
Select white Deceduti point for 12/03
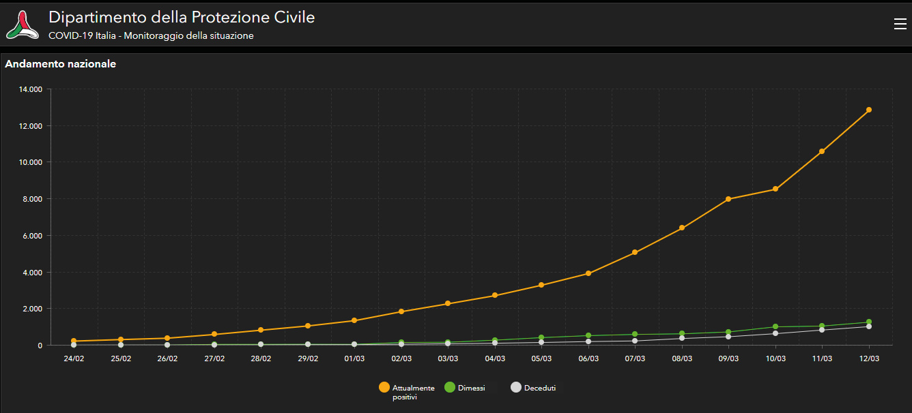coord(869,326)
